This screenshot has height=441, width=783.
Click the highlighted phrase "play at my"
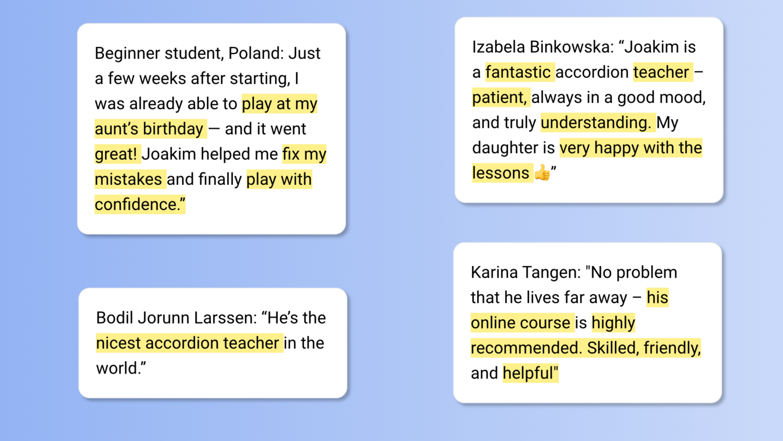(x=279, y=104)
